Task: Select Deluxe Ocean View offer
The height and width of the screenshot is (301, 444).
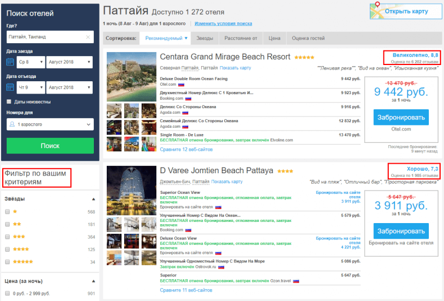Action: tap(178, 238)
